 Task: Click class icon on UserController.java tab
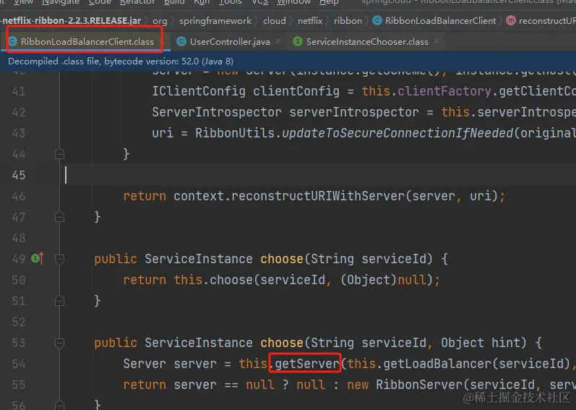click(x=181, y=41)
